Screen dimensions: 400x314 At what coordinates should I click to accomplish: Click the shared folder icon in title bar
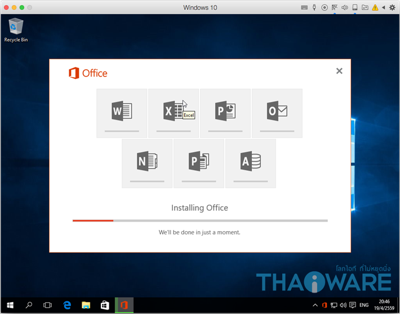coord(365,7)
